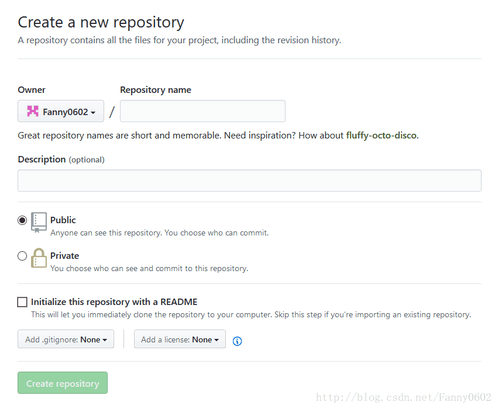The image size is (498, 409).
Task: Click the private repository lock icon
Action: 39,258
